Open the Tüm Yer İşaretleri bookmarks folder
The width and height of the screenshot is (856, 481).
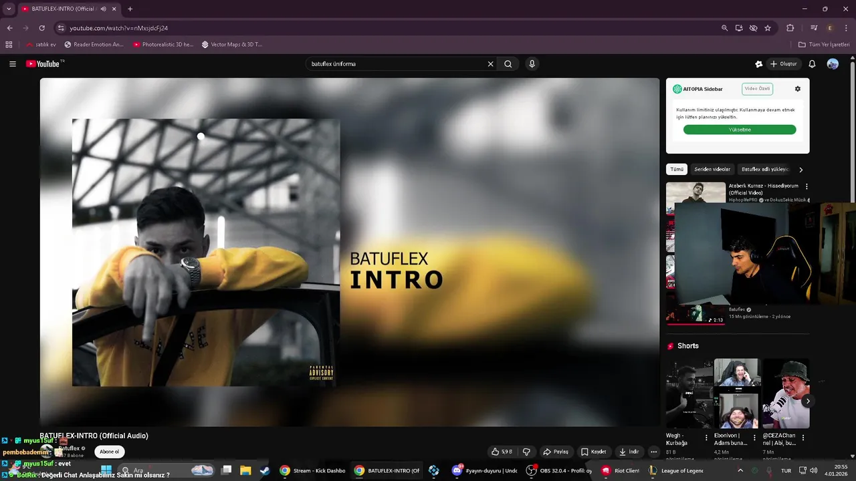coord(824,45)
